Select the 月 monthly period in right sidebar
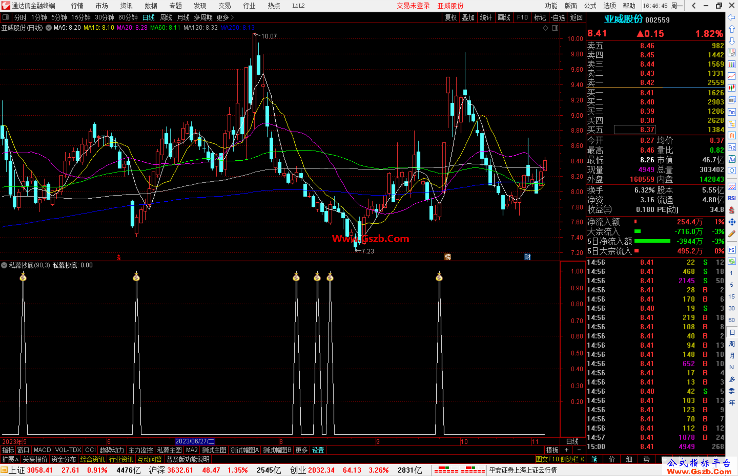This screenshot has width=738, height=476. coord(732,356)
